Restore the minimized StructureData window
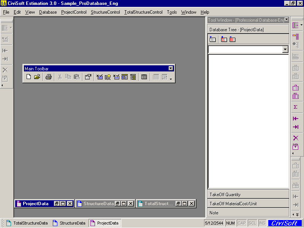This screenshot has height=228, width=304. [x=117, y=204]
